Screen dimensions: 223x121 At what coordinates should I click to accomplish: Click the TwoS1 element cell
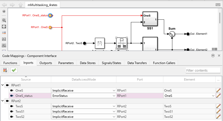189,111
